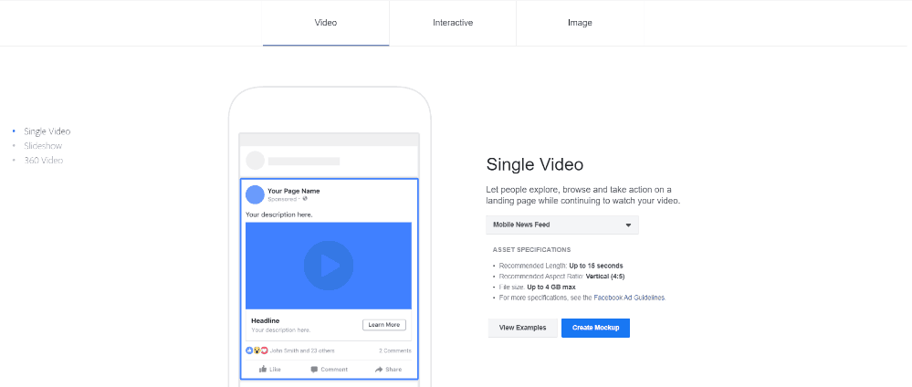Click the ASSET SPECIFICATIONS label
The width and height of the screenshot is (912, 387).
point(531,250)
